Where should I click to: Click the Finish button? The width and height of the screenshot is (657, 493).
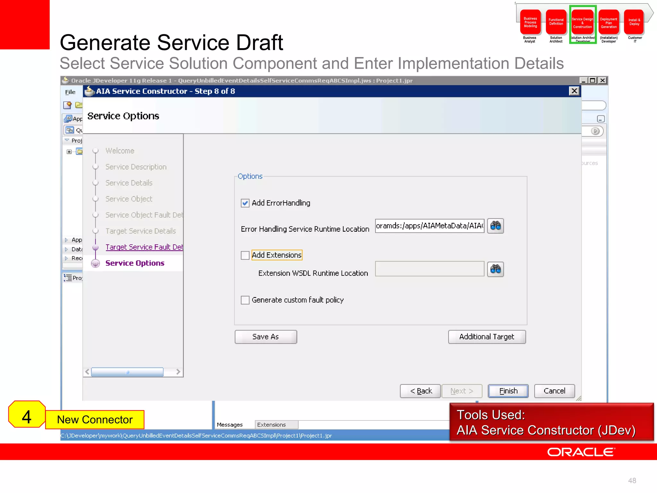point(508,391)
